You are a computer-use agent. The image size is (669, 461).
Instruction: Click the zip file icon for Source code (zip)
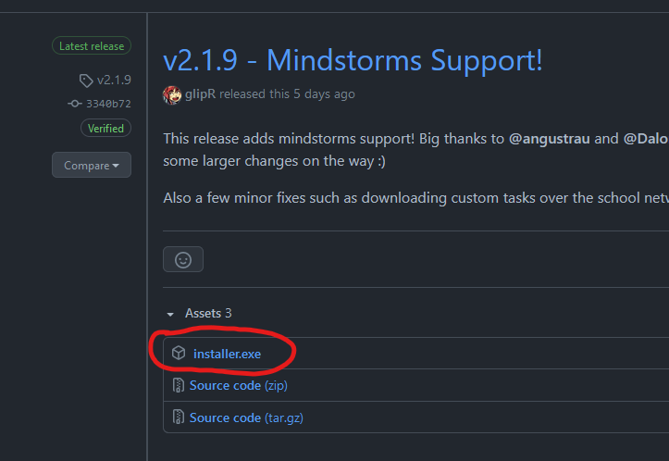[178, 385]
